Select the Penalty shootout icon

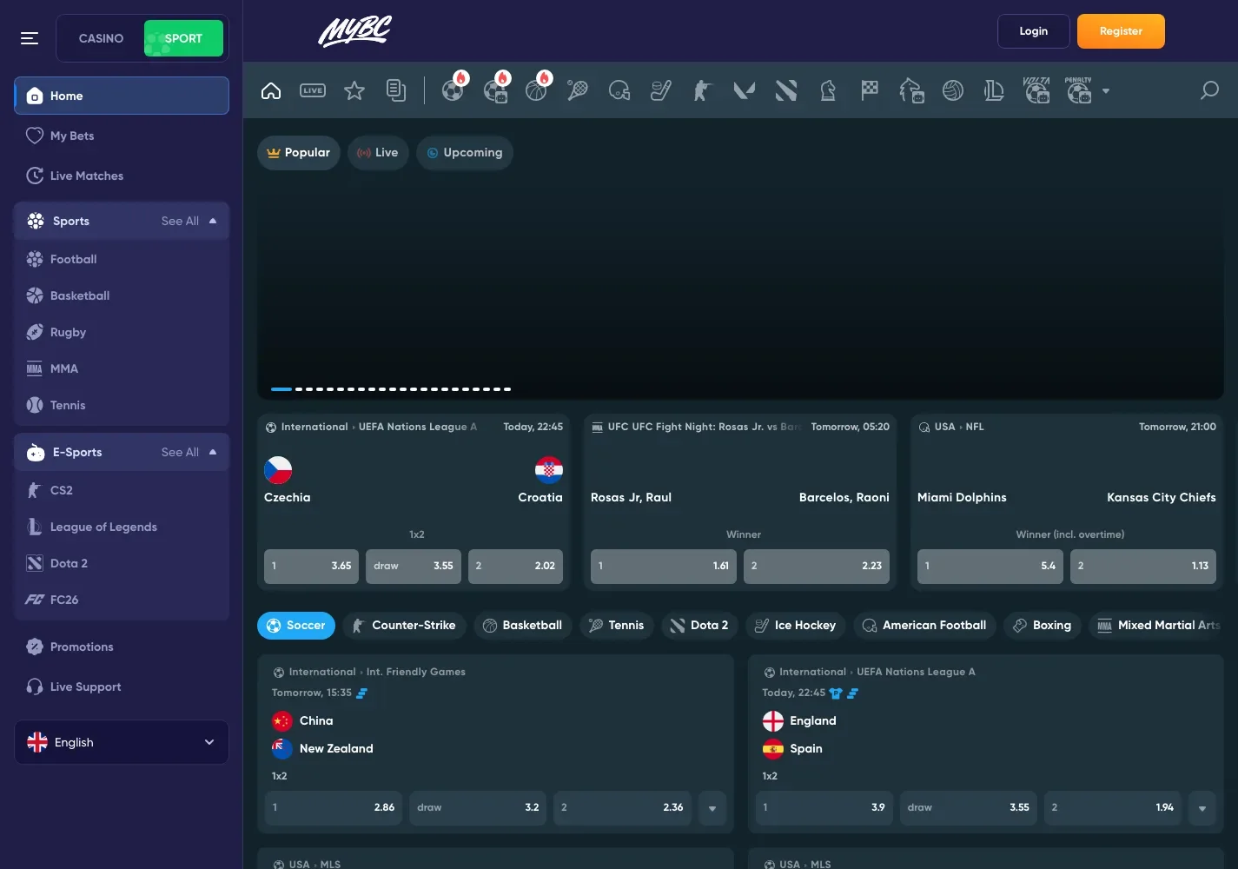[1078, 90]
